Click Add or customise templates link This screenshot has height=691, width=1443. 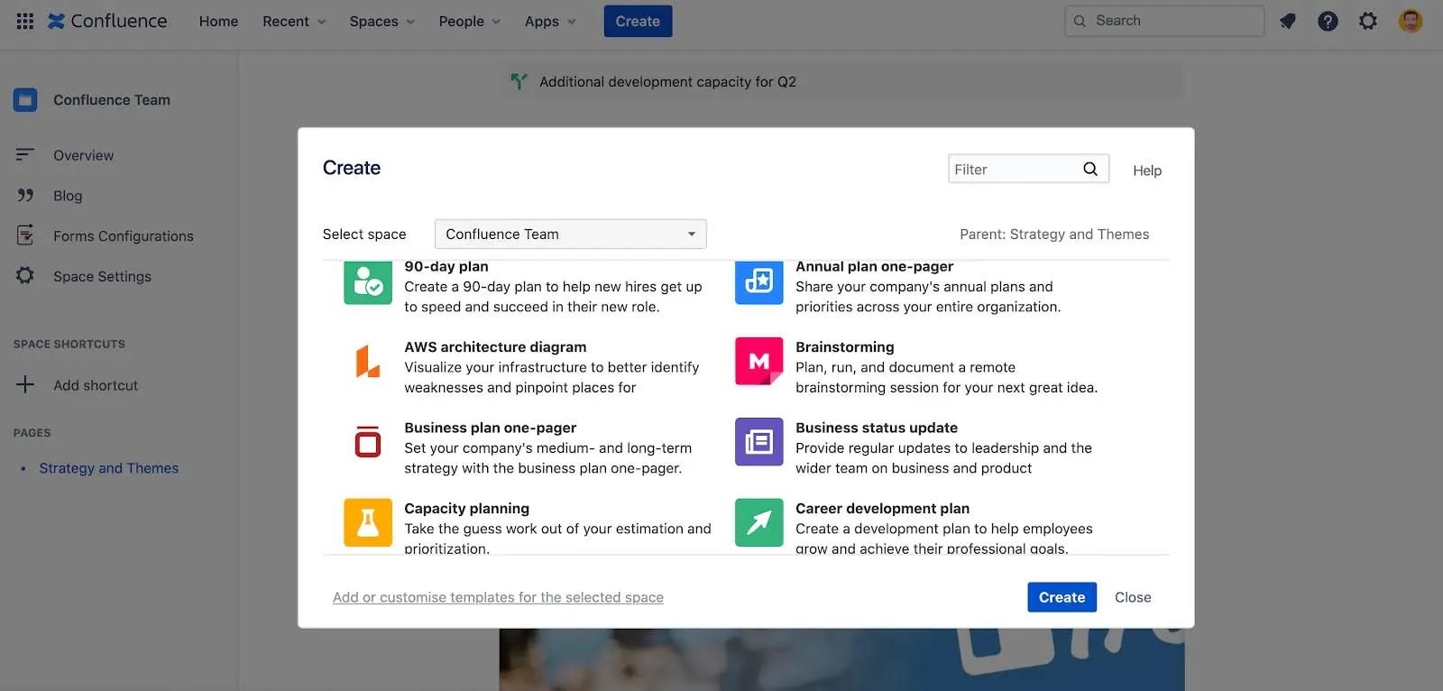(x=498, y=597)
